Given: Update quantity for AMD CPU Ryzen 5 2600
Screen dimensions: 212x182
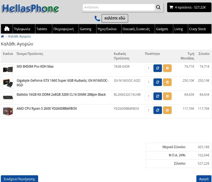Looking at the screenshot, I should (158, 110).
